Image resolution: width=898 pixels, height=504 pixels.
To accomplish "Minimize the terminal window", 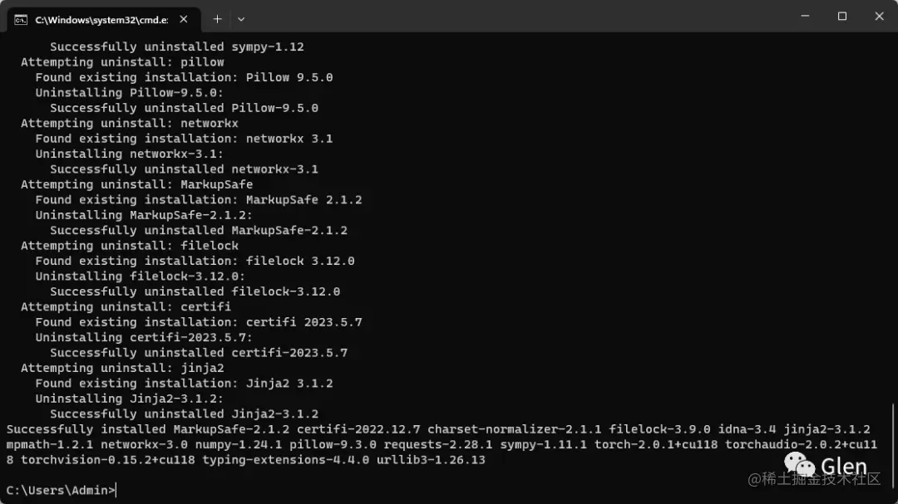I will coord(805,16).
